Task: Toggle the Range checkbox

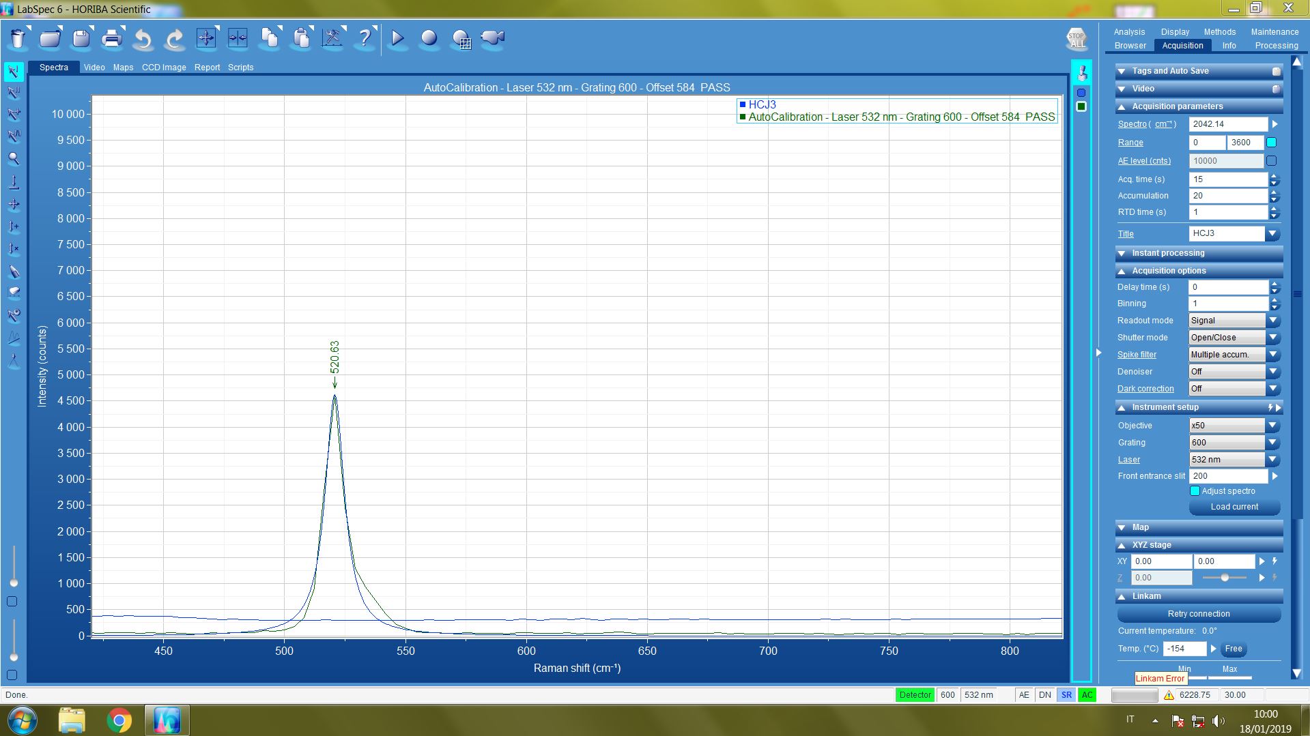Action: coord(1271,143)
